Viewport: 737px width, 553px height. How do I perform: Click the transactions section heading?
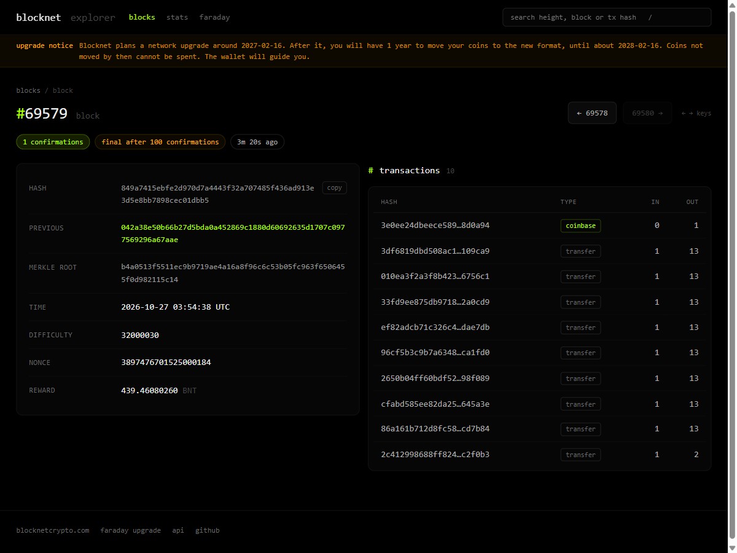pyautogui.click(x=410, y=171)
